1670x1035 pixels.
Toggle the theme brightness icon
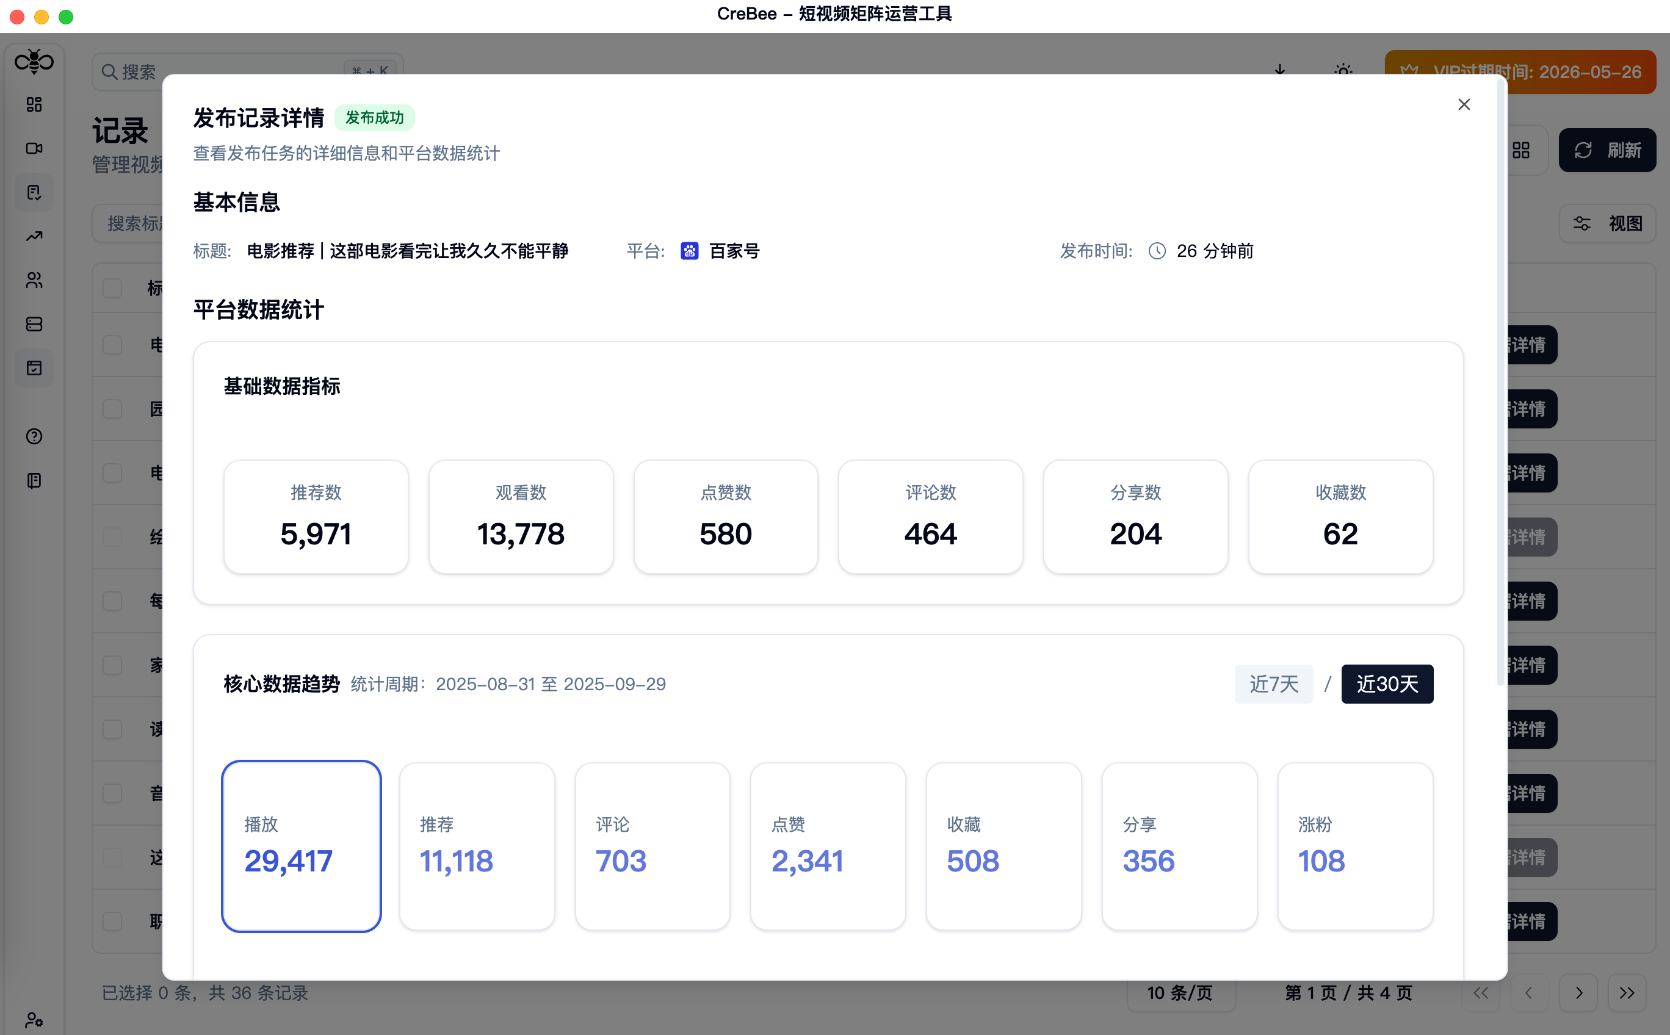click(x=1342, y=72)
